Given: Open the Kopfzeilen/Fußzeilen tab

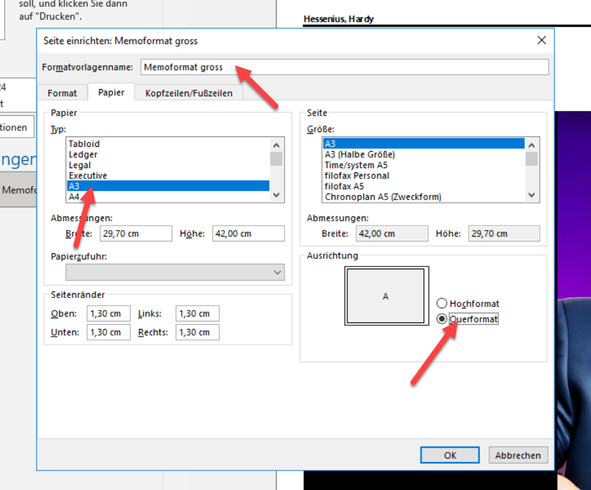Looking at the screenshot, I should click(189, 92).
